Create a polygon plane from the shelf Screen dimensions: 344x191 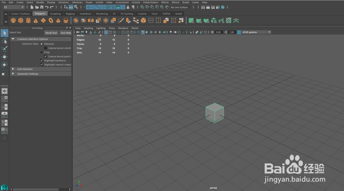click(43, 21)
